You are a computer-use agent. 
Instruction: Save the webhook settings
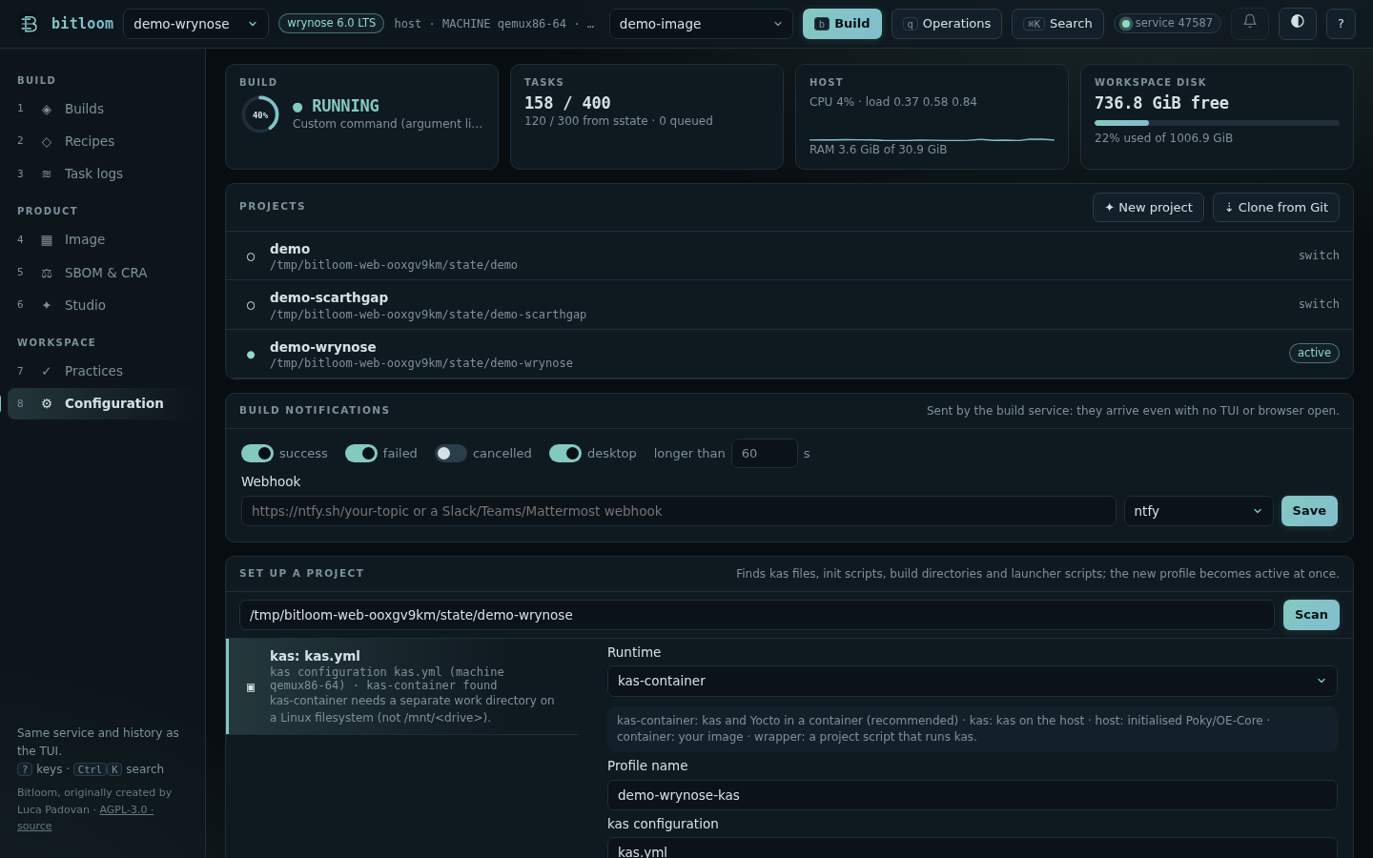point(1309,511)
